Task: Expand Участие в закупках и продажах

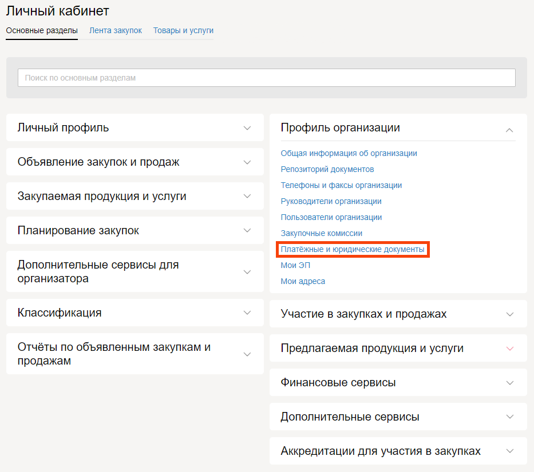Action: [510, 314]
